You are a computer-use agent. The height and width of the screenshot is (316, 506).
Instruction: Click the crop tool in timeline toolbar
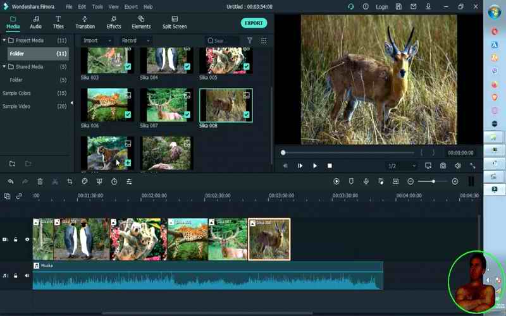70,181
